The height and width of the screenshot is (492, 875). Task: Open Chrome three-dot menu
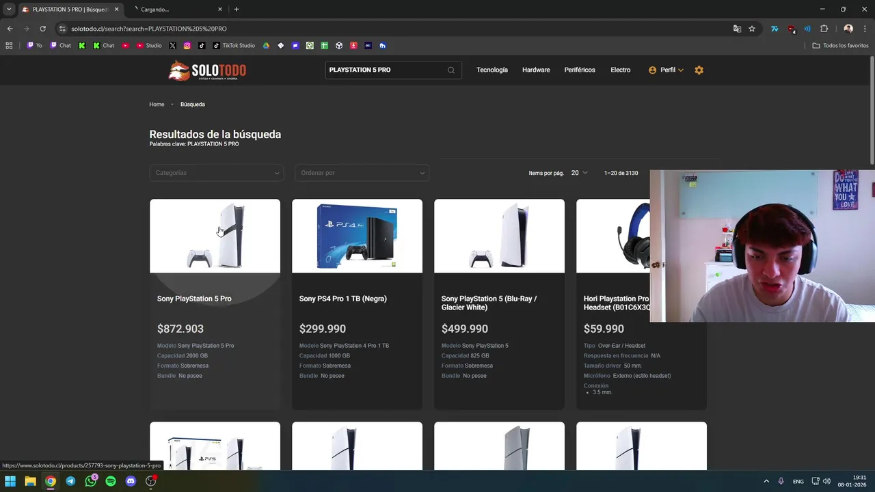pyautogui.click(x=865, y=29)
